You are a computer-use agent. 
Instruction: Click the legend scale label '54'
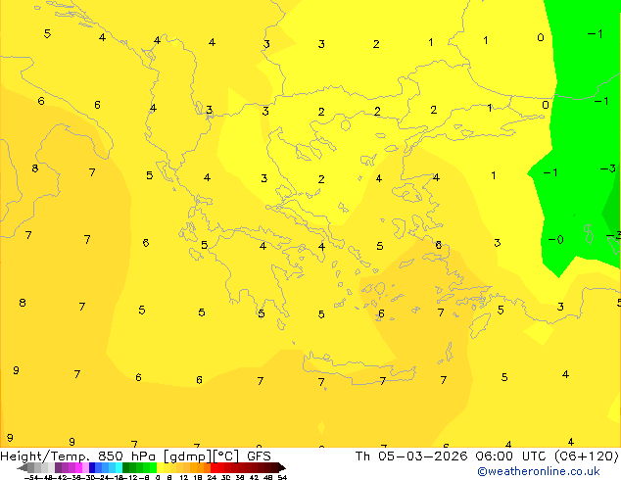click(282, 477)
